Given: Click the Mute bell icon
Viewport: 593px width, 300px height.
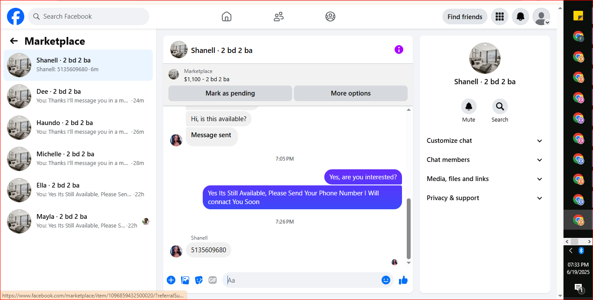Looking at the screenshot, I should point(468,106).
